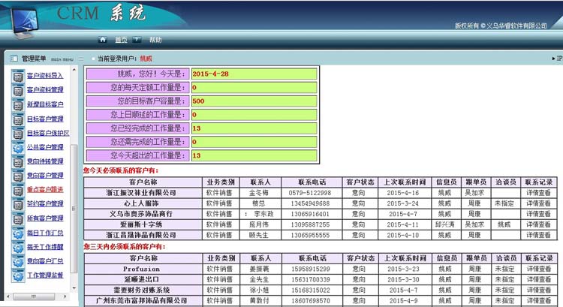Click the icon beside 目标客户保护区
The image size is (563, 307).
[x=18, y=134]
